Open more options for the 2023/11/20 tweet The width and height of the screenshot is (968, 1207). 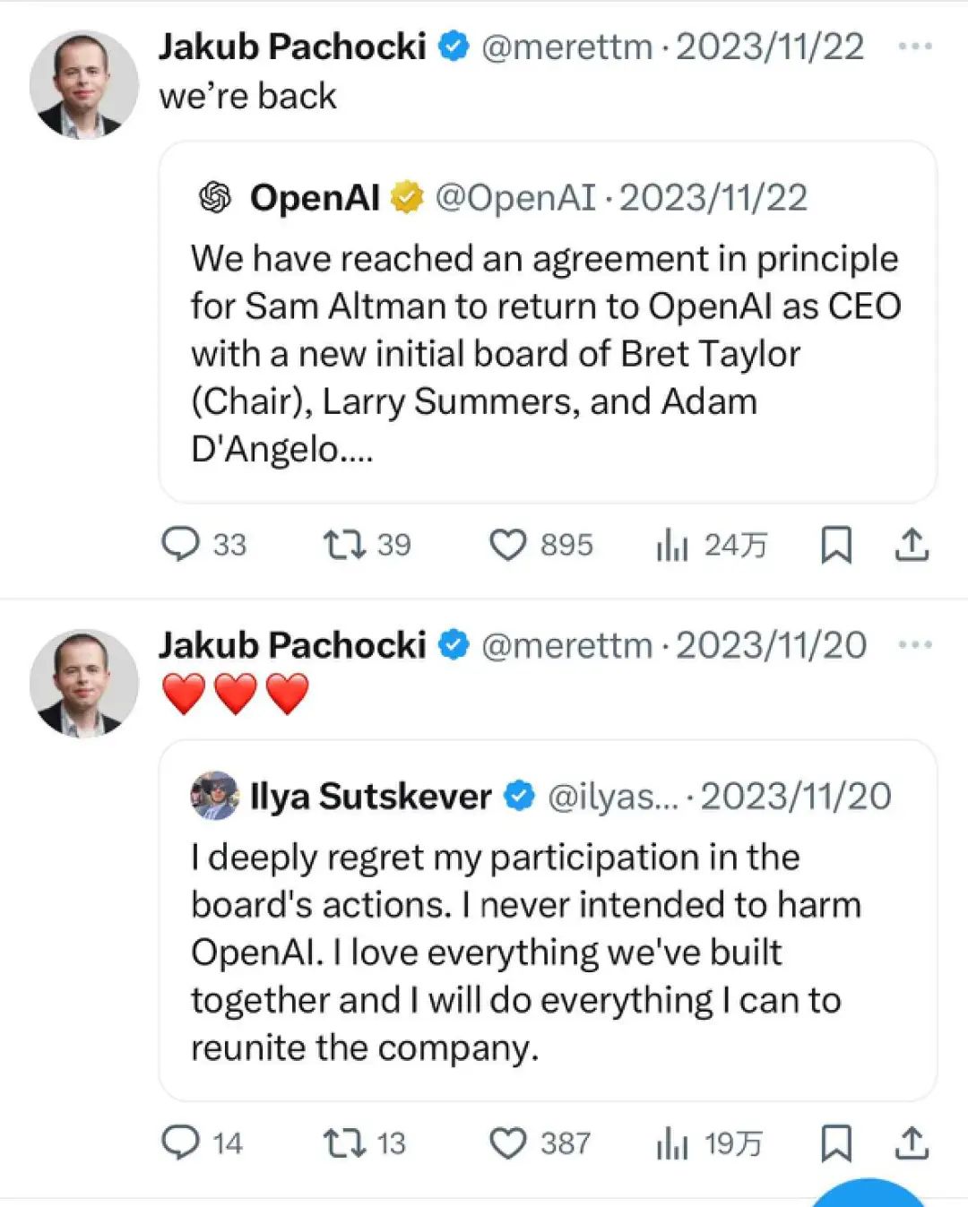915,644
